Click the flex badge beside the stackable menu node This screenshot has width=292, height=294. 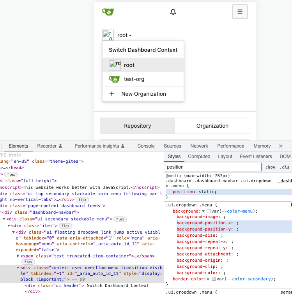tap(120, 219)
